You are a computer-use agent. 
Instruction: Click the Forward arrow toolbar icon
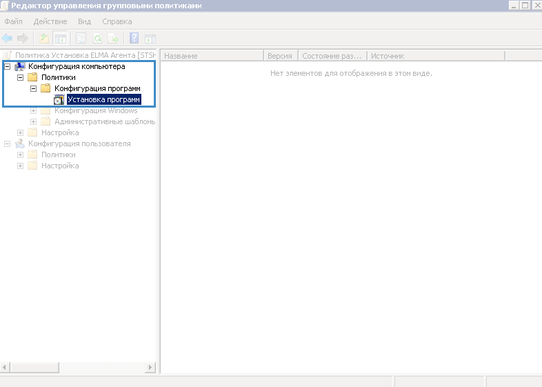[23, 39]
